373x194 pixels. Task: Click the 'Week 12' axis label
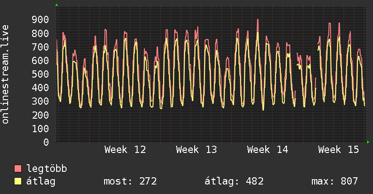click(x=125, y=150)
